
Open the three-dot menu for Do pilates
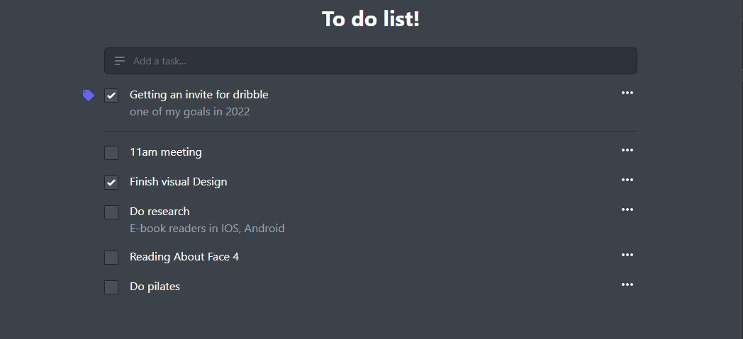click(x=627, y=285)
